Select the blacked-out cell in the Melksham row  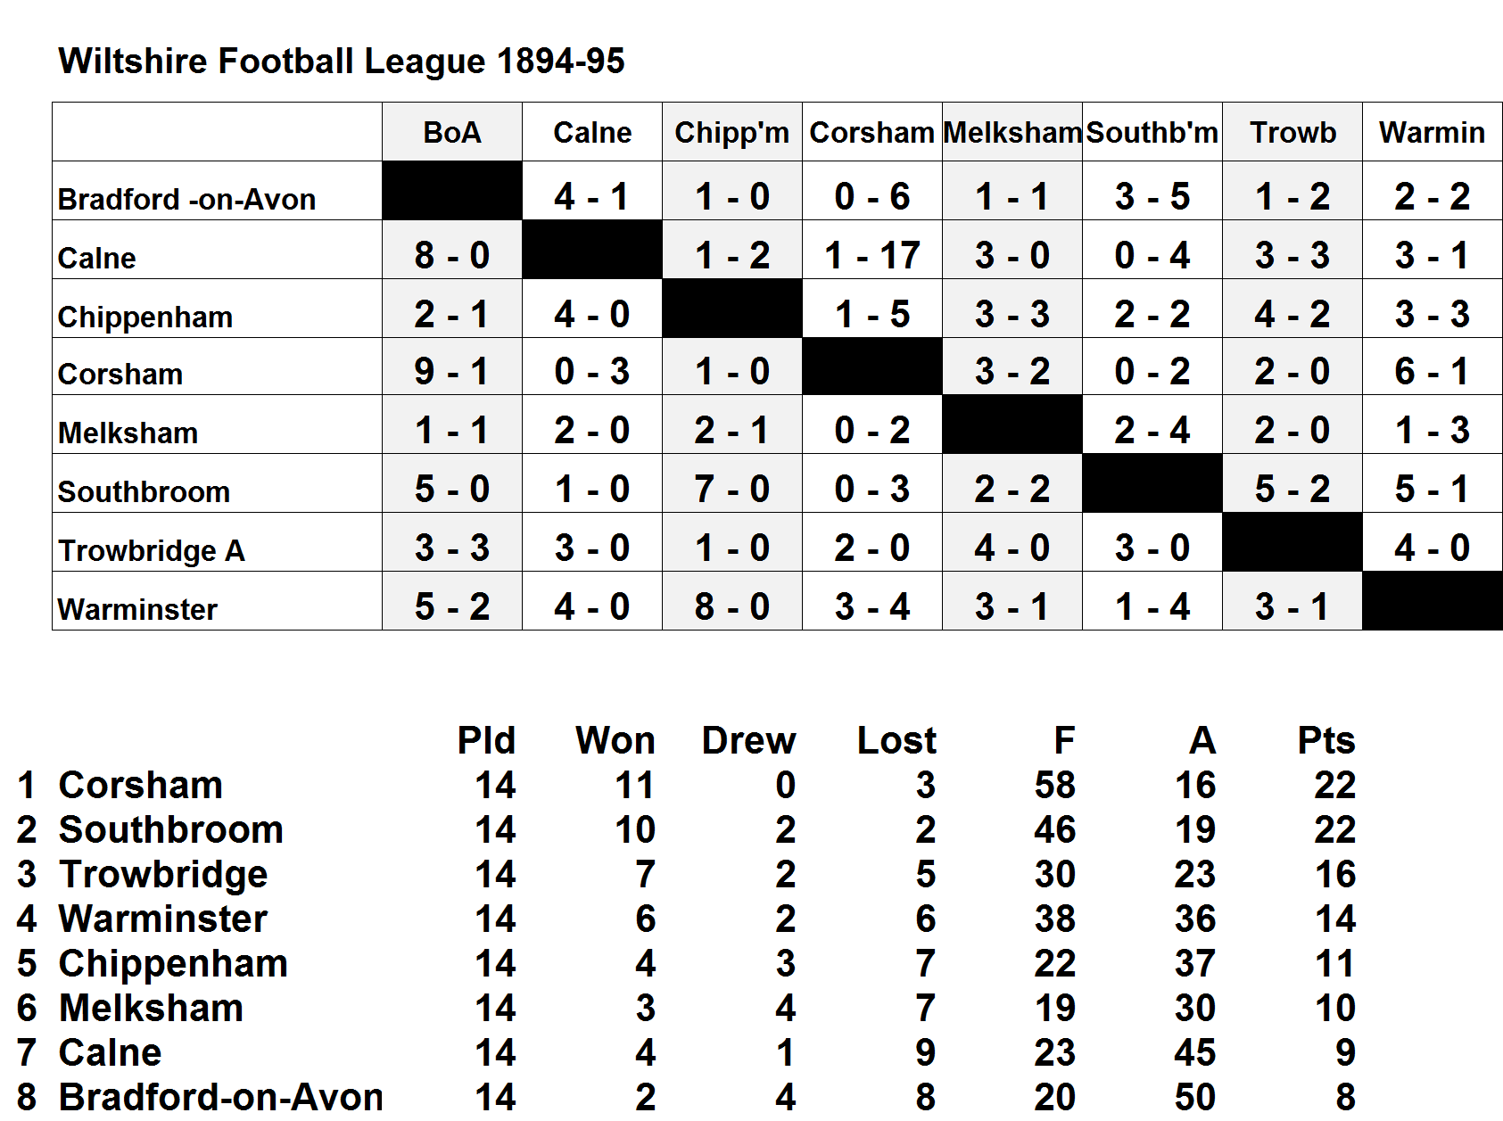tap(1012, 424)
